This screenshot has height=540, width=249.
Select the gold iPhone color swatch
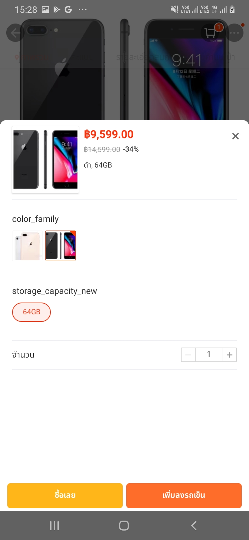27,246
